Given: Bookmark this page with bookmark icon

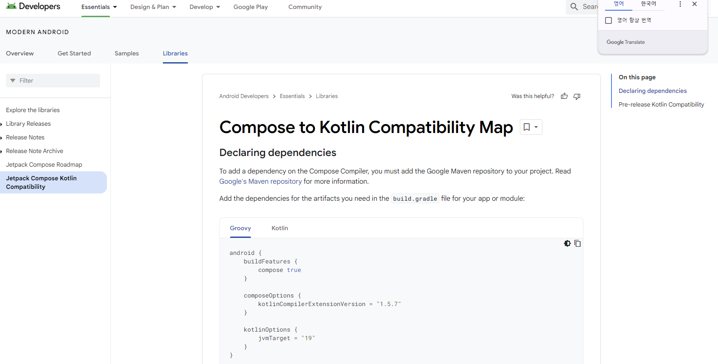Looking at the screenshot, I should 527,127.
